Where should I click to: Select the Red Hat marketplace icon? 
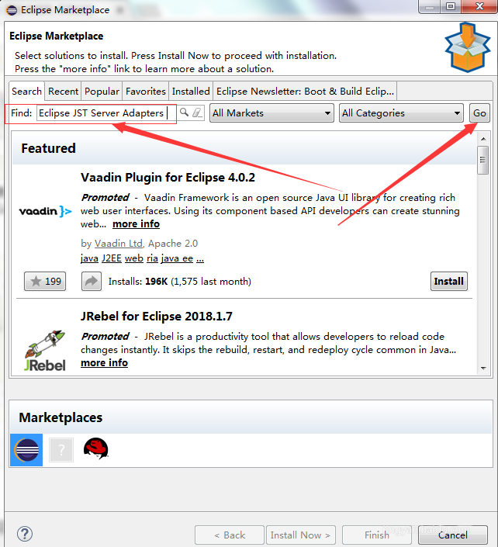click(x=96, y=448)
